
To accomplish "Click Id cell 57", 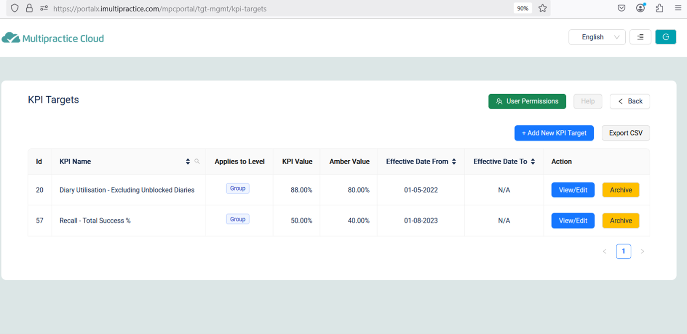I will (40, 221).
